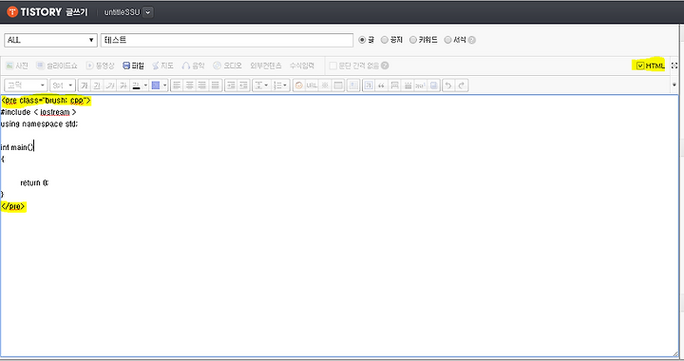This screenshot has width=684, height=361.
Task: Click save disk icon in toolbar
Action: pos(433,85)
